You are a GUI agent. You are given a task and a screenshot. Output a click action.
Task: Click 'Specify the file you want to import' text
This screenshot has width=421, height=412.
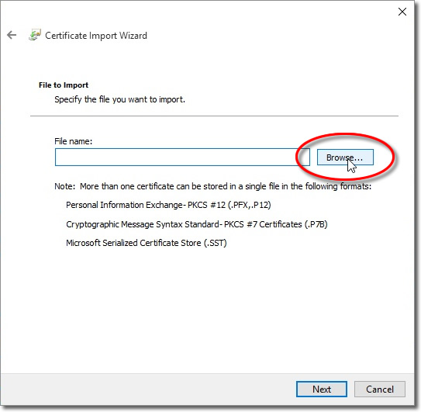(119, 99)
